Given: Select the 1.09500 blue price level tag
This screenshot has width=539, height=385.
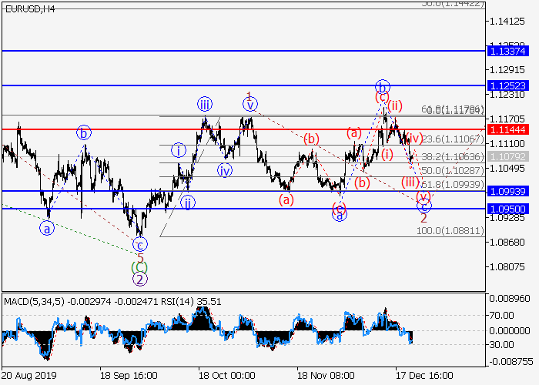Looking at the screenshot, I should (507, 209).
